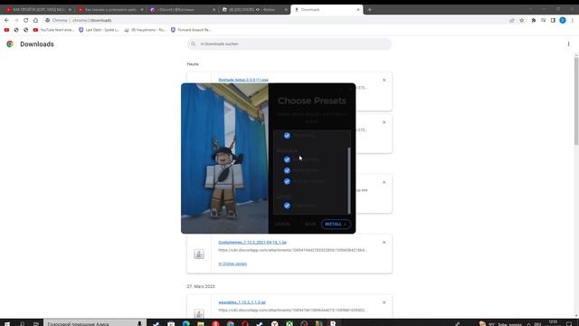
Task: Open the blue profile avatar menu
Action: (x=563, y=20)
